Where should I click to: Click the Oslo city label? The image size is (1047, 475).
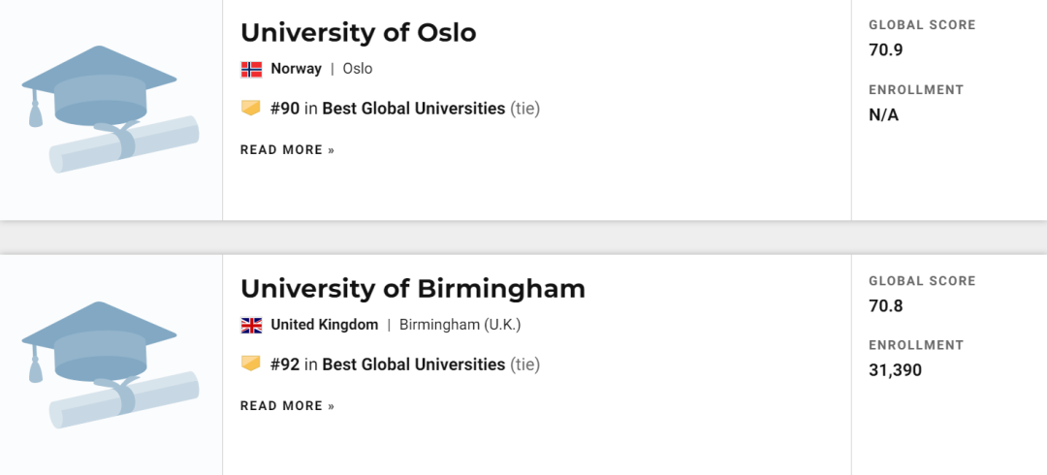point(357,69)
